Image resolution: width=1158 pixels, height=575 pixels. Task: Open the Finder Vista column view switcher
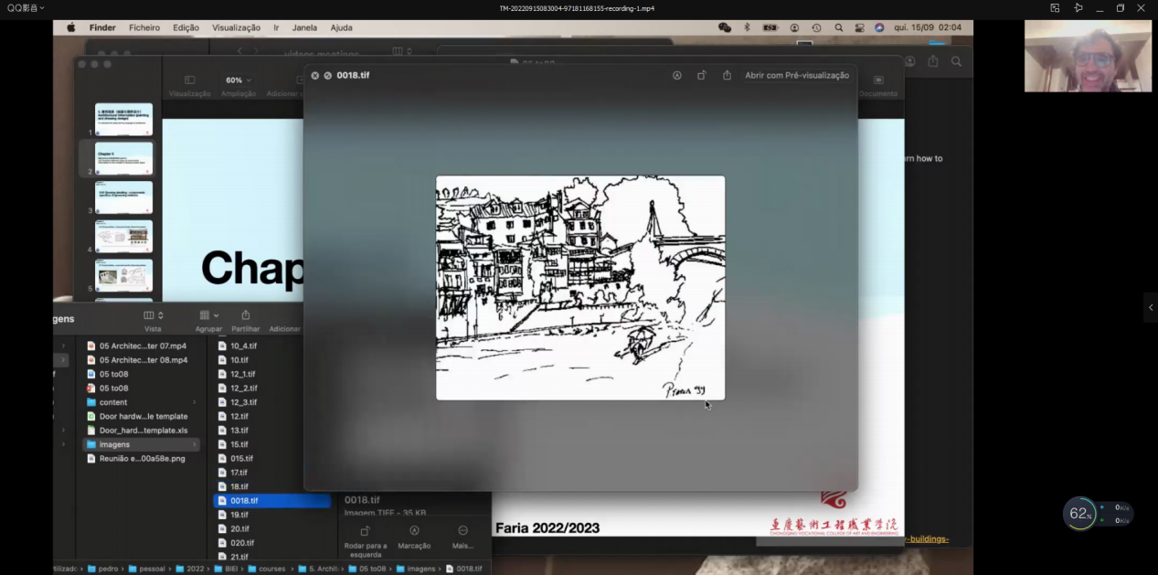pyautogui.click(x=154, y=315)
